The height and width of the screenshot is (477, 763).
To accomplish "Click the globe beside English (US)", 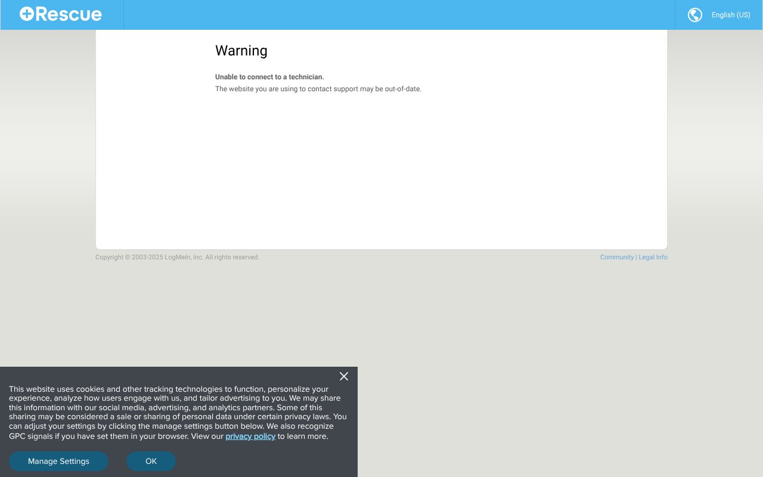I will (694, 15).
